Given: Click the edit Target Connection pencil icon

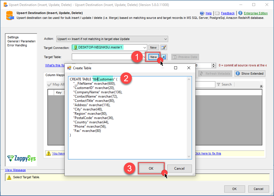Looking at the screenshot, I should click(x=164, y=47).
